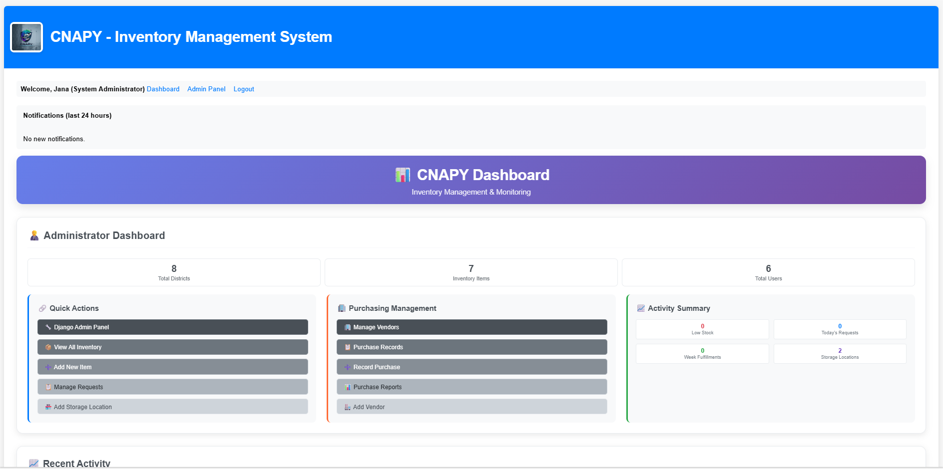Screen dimensions: 943x469
Task: Click the Storage Locations summary tile
Action: point(840,354)
